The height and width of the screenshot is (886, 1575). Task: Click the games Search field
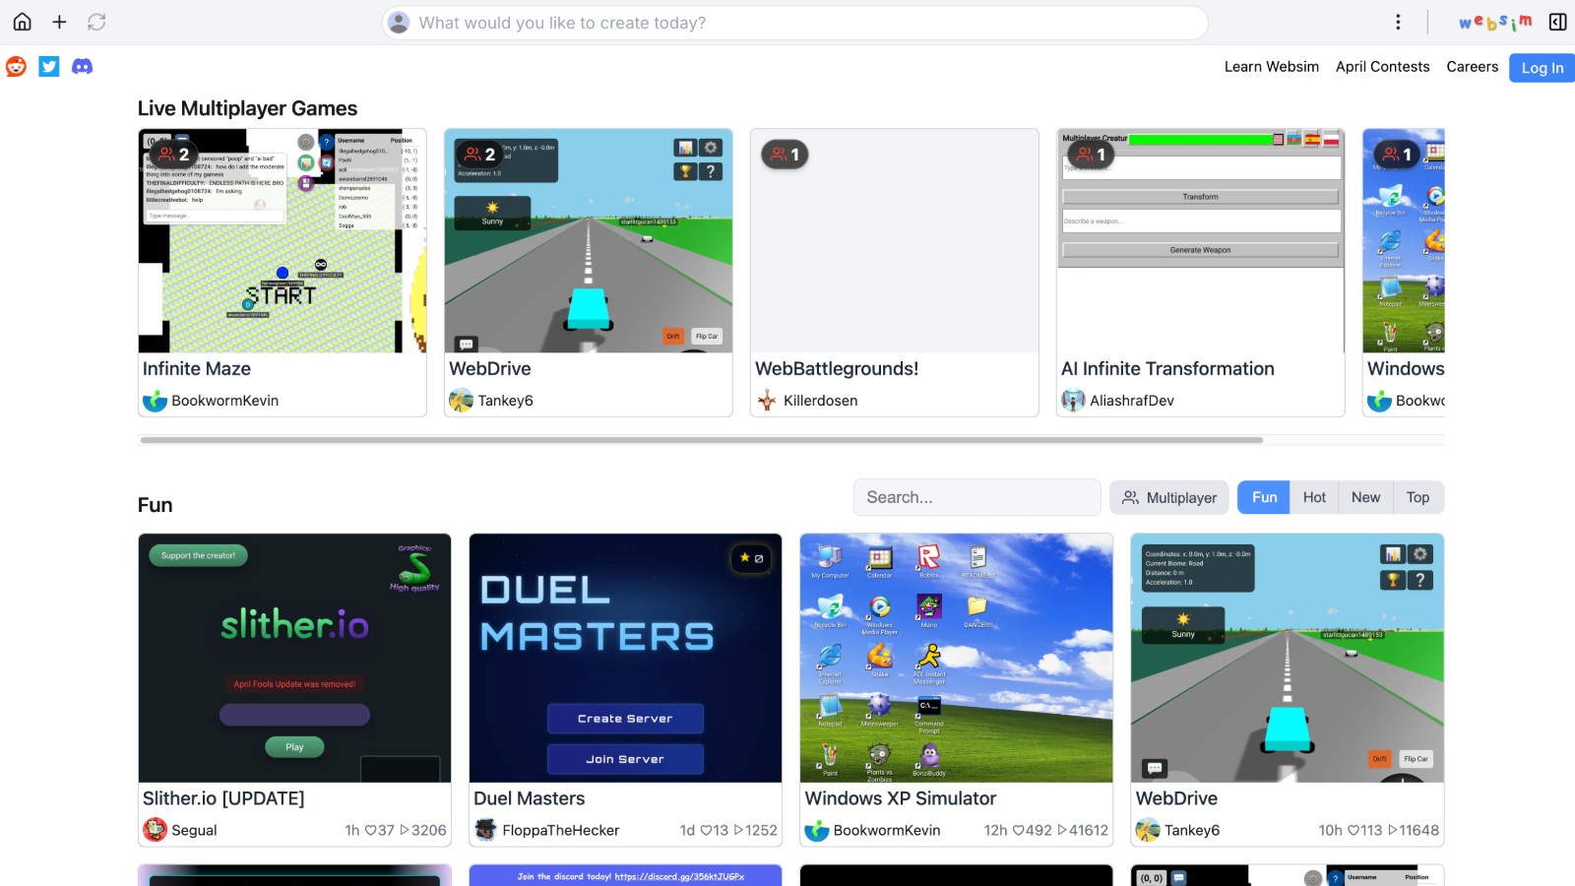(x=976, y=497)
